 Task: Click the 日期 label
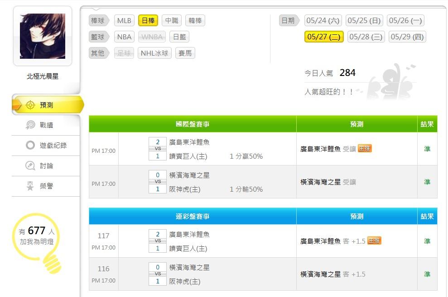(x=289, y=20)
